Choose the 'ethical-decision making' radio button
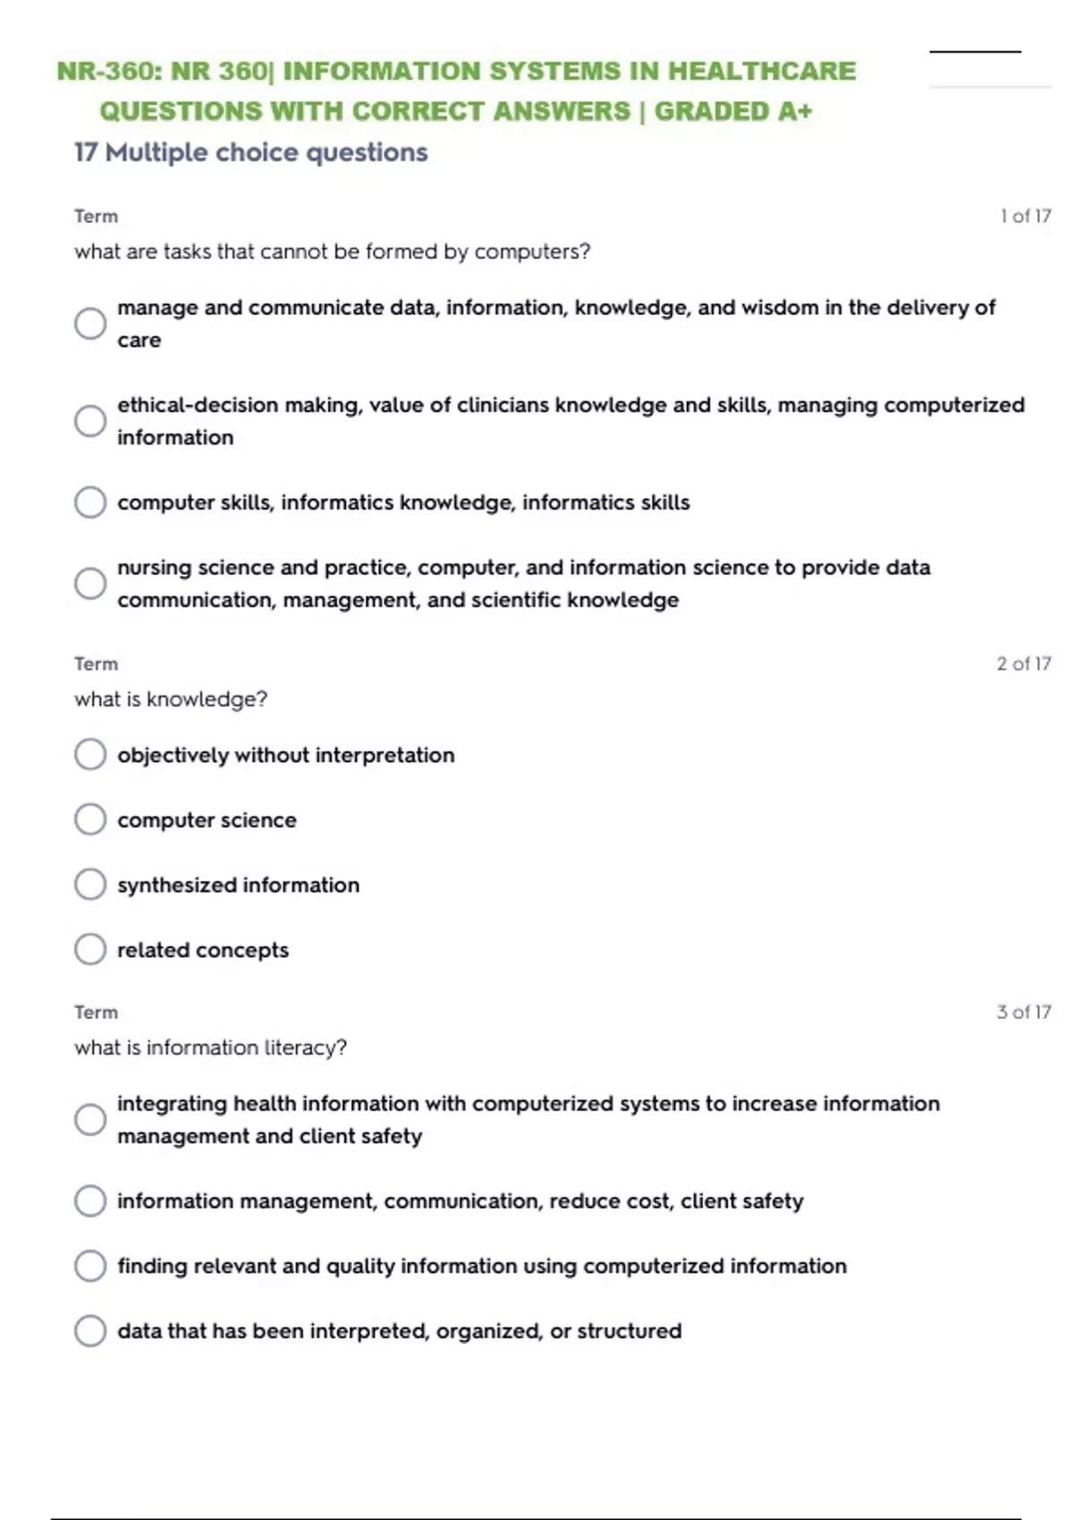 (x=90, y=421)
